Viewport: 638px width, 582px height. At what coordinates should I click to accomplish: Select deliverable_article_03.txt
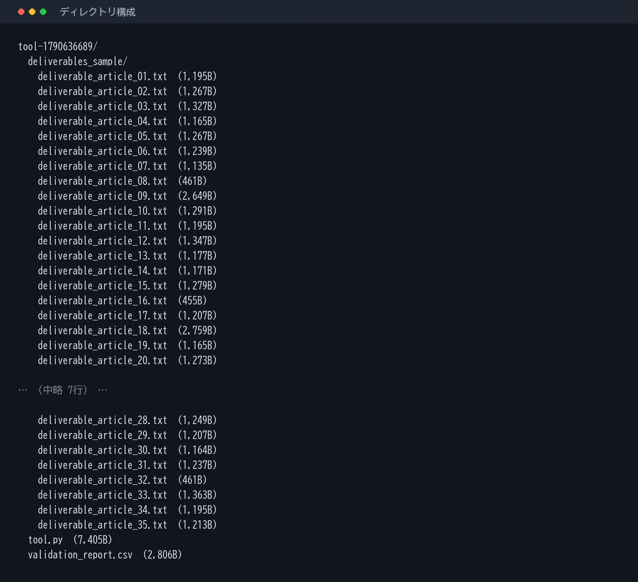point(103,106)
